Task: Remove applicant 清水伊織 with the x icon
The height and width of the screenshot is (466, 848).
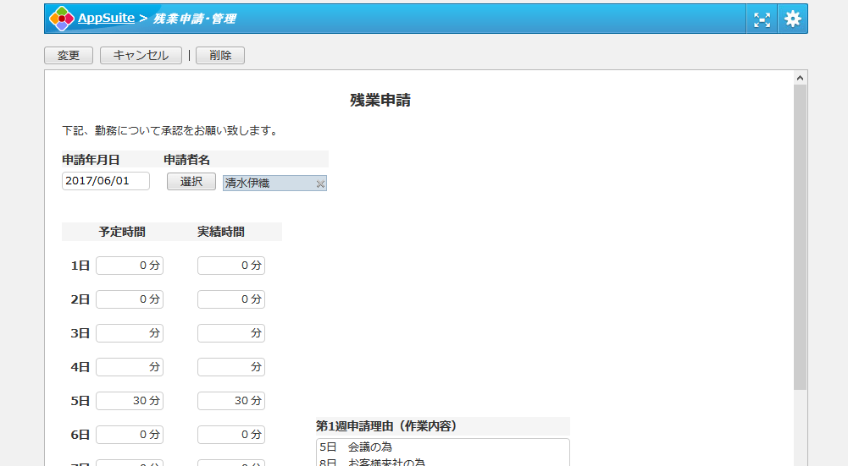Action: pyautogui.click(x=320, y=184)
